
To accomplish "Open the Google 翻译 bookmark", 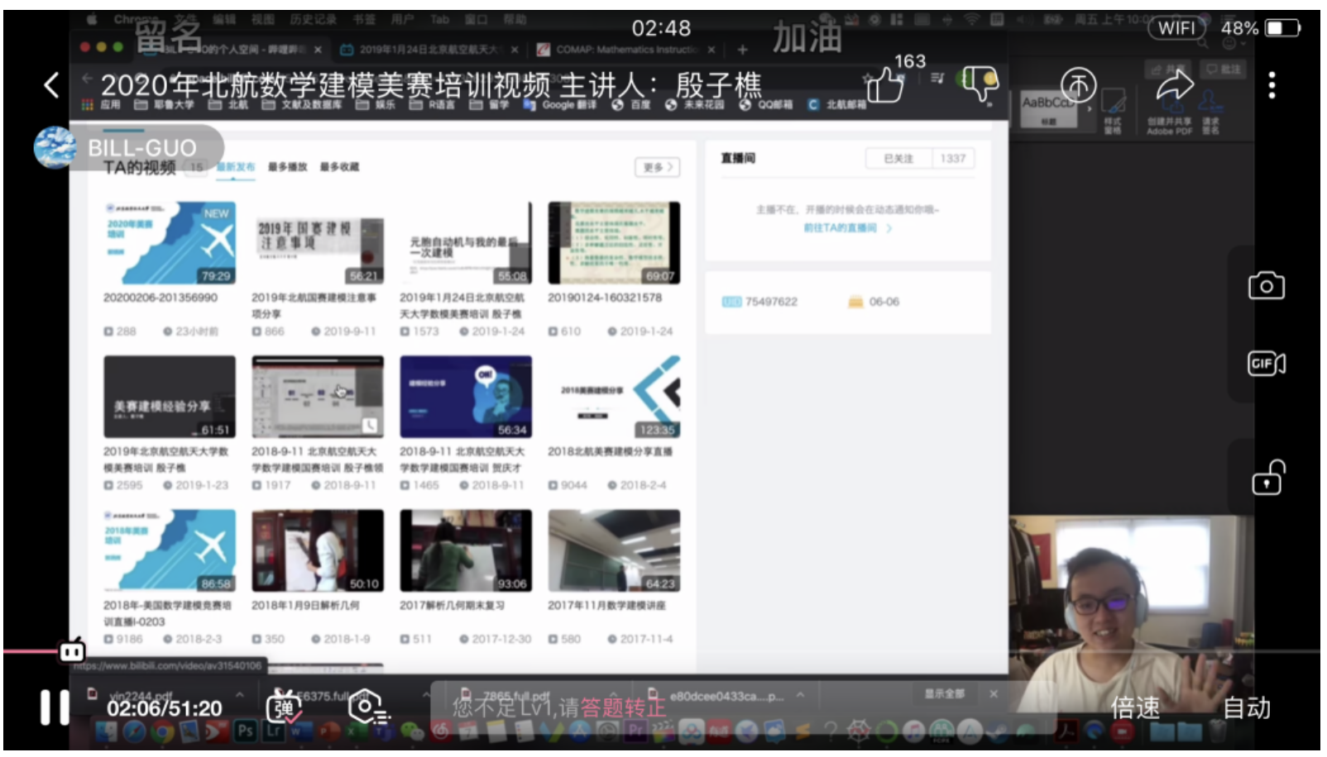I will (x=560, y=105).
